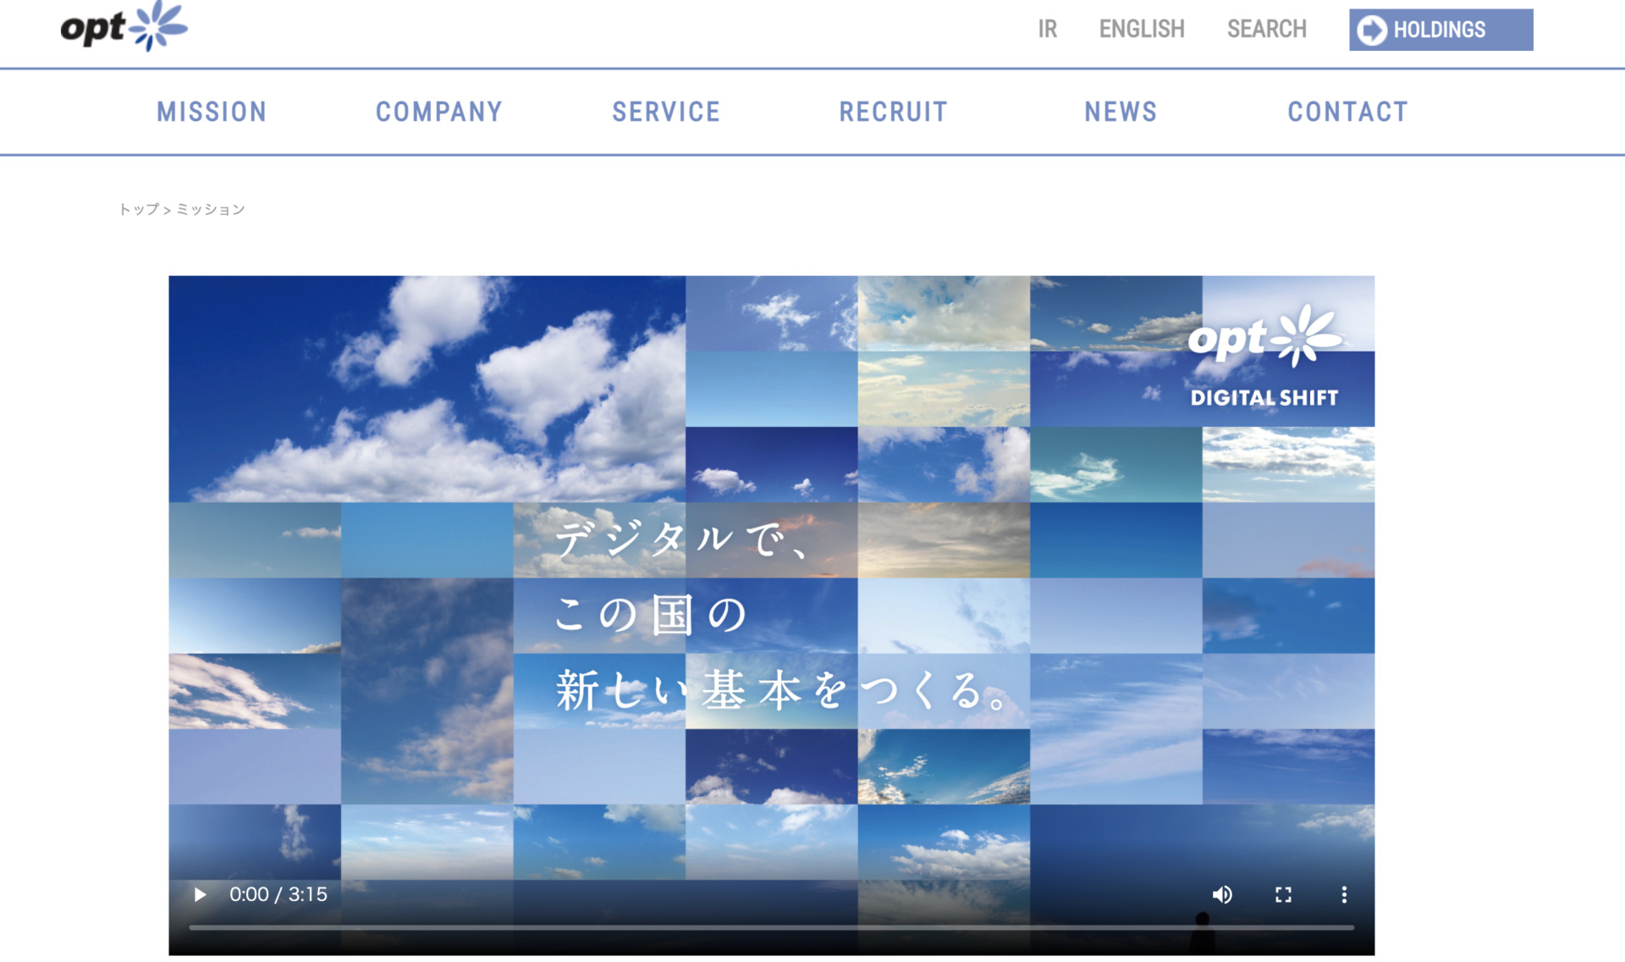Open the NEWS menu item
Screen dimensions: 1625x962
tap(1121, 112)
